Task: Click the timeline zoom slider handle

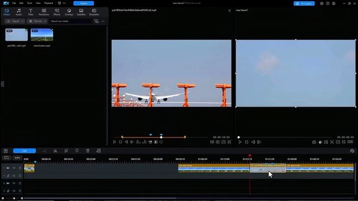Action: 14,198
